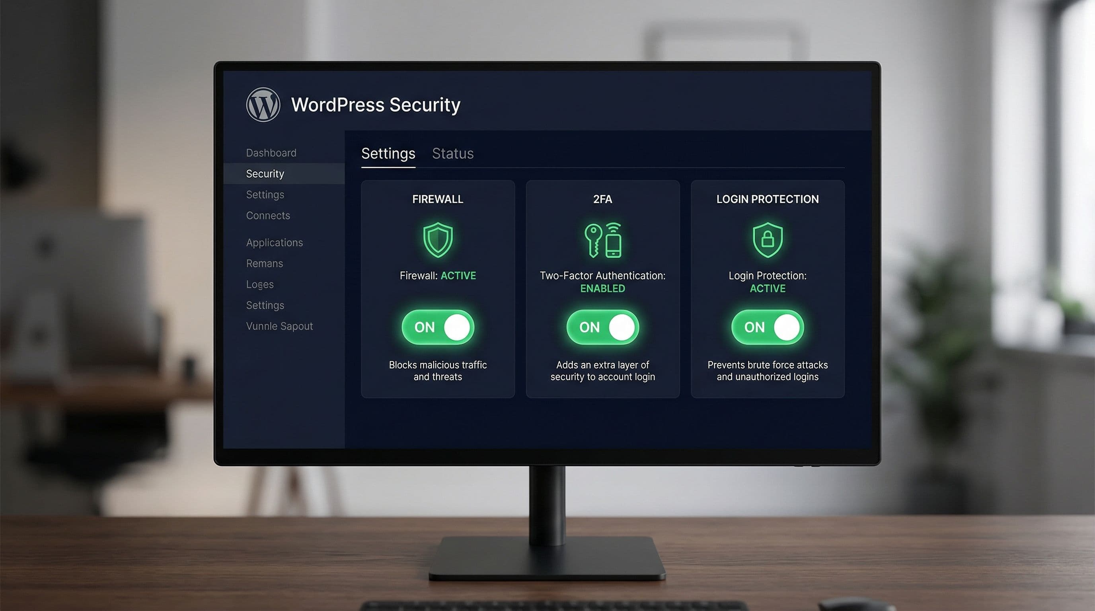Click Vunnle Sapout in the sidebar
1095x611 pixels.
pos(279,326)
